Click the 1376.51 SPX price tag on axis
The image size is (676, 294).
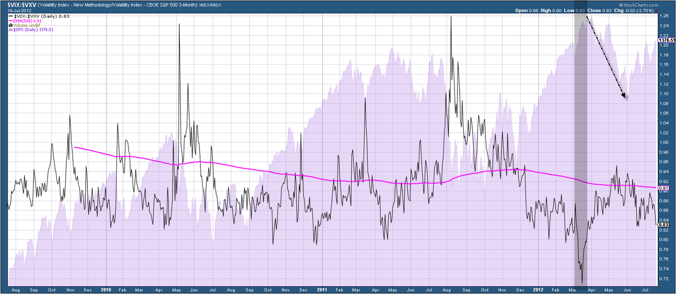click(667, 40)
